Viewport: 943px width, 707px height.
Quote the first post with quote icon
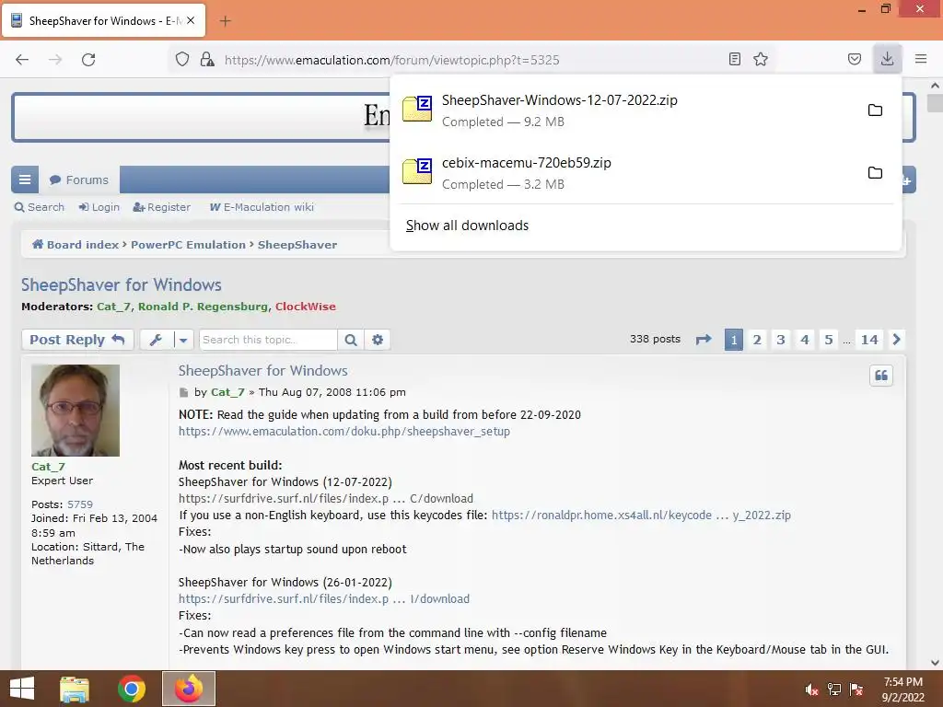881,376
